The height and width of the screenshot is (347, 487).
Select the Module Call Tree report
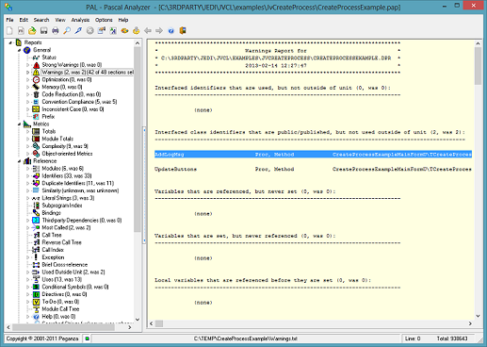pos(60,309)
